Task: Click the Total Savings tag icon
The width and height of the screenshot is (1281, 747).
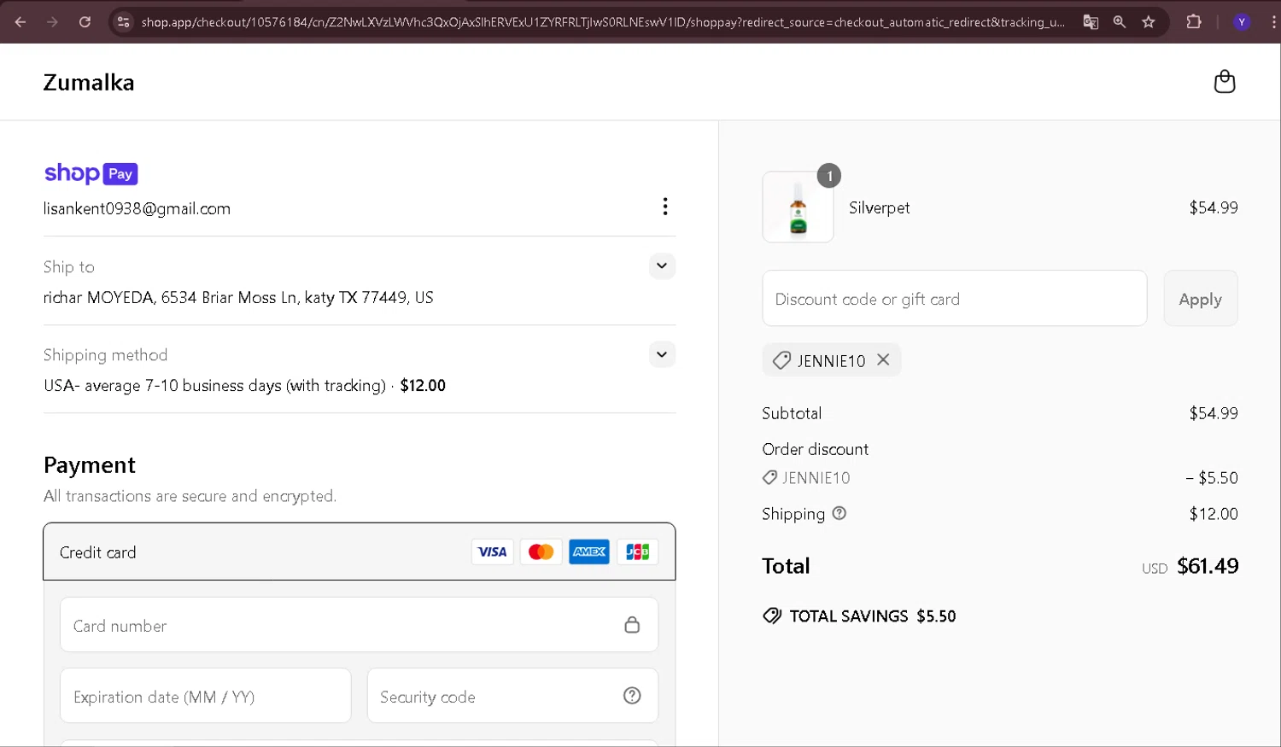Action: pos(772,616)
